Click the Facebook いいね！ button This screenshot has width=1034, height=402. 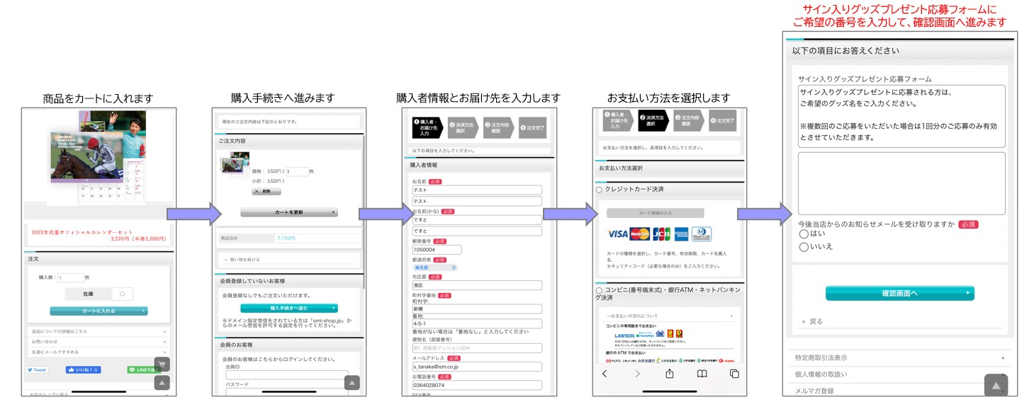click(x=83, y=369)
